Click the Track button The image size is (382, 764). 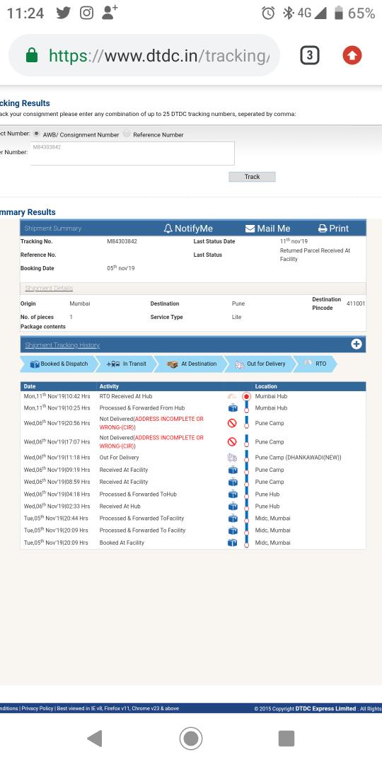click(252, 177)
